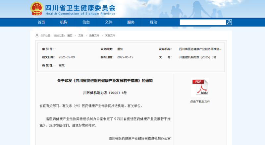Open the 政策文件 breadcrumb link

click(x=94, y=36)
